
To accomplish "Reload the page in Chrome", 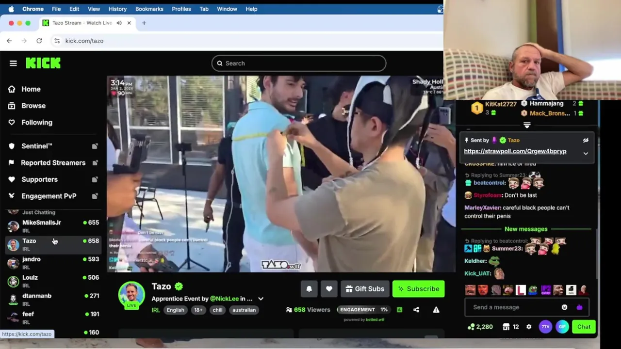I will point(39,41).
